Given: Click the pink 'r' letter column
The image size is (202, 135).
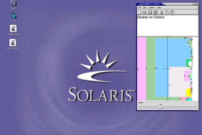Looking at the screenshot, I should pyautogui.click(x=141, y=69).
